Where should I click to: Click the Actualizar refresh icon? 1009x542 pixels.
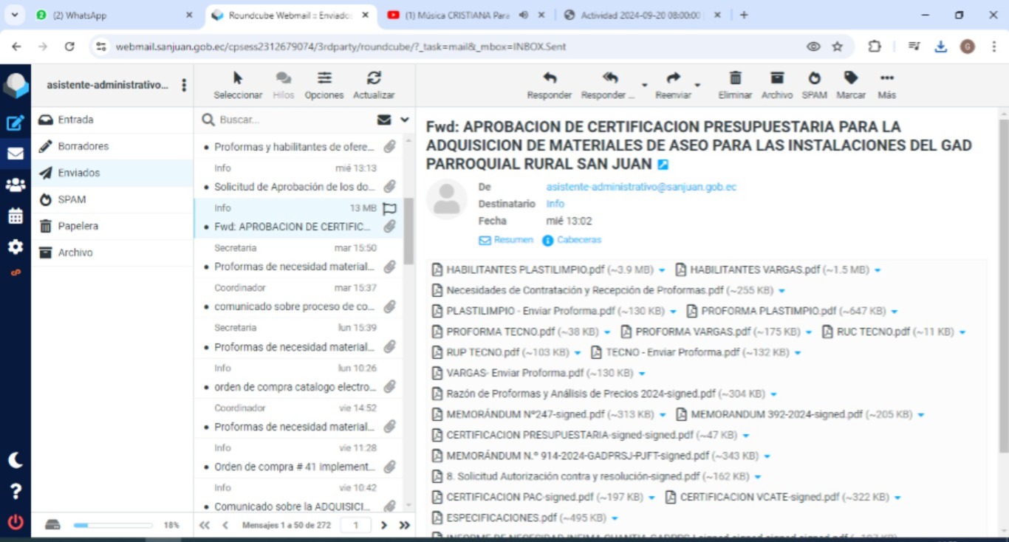pyautogui.click(x=374, y=78)
